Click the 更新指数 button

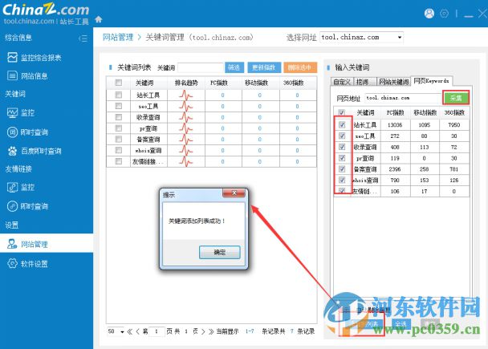264,67
